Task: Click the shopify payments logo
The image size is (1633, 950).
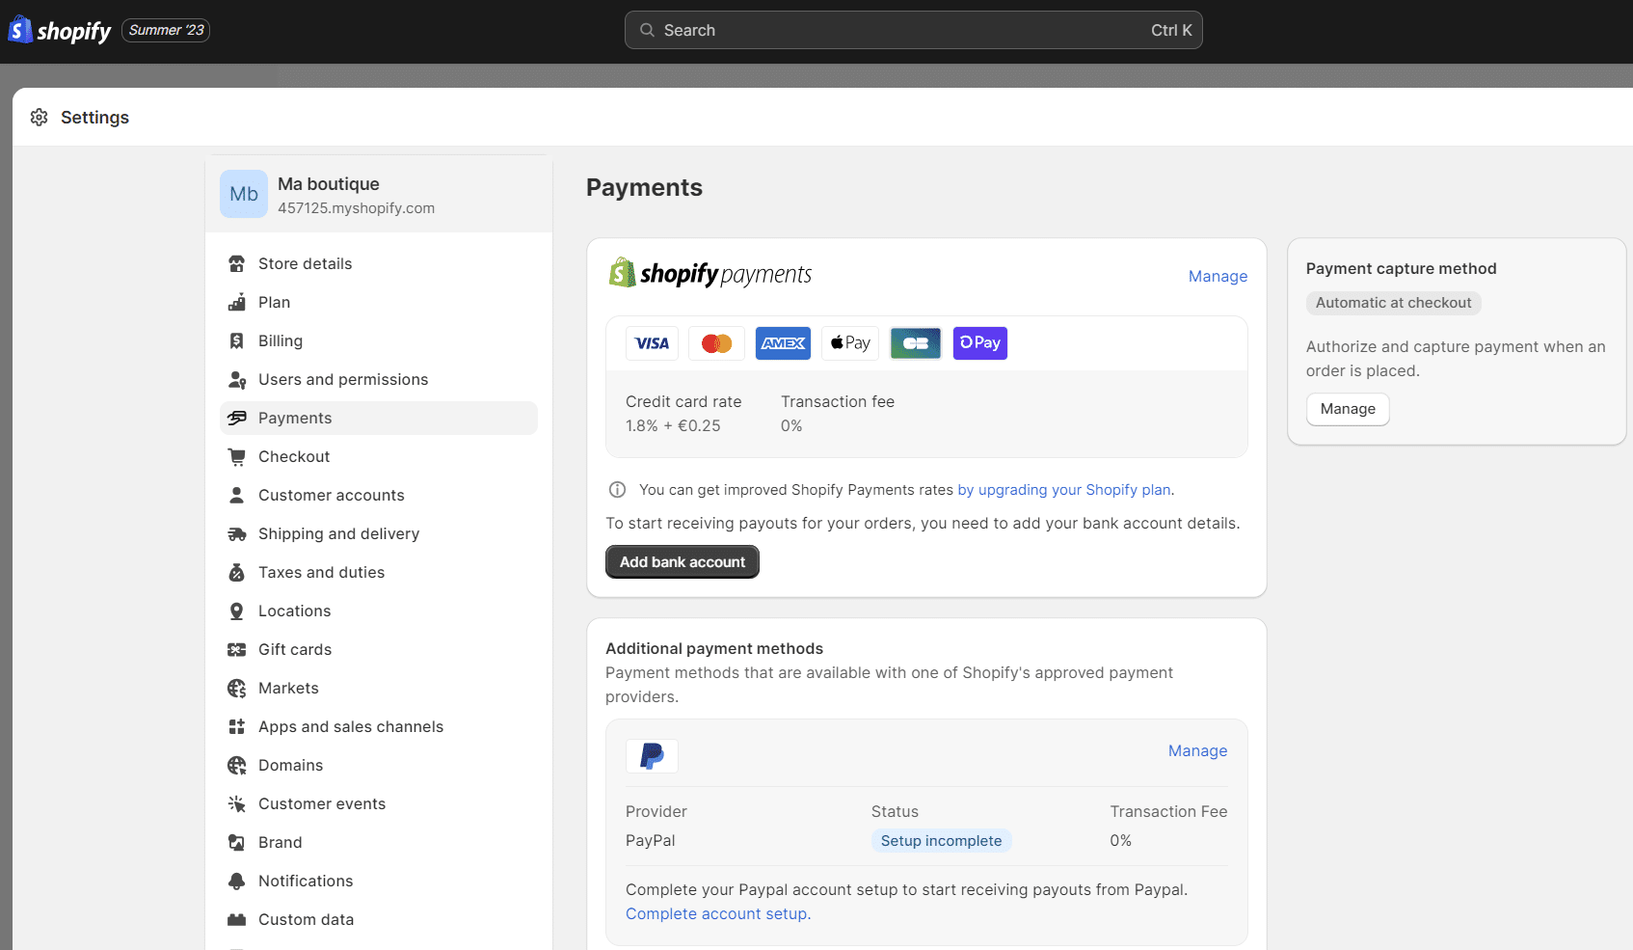Action: click(710, 274)
